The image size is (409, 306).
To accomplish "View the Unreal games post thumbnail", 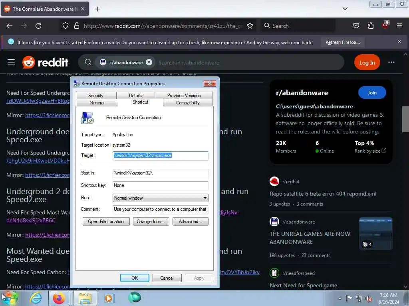I will (x=375, y=233).
